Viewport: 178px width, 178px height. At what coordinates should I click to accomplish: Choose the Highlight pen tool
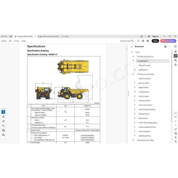(x=3, y=121)
